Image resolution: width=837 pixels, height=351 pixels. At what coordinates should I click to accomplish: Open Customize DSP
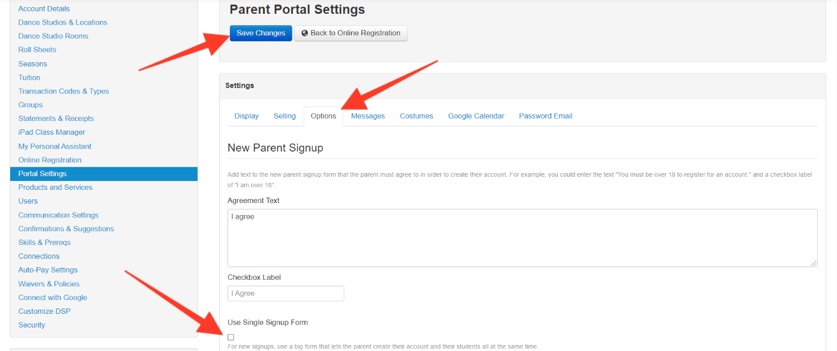[44, 311]
